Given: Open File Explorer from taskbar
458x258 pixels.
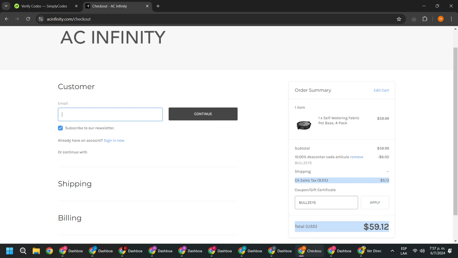Looking at the screenshot, I should [36, 251].
